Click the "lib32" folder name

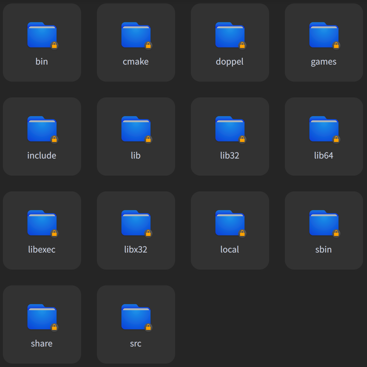point(230,155)
